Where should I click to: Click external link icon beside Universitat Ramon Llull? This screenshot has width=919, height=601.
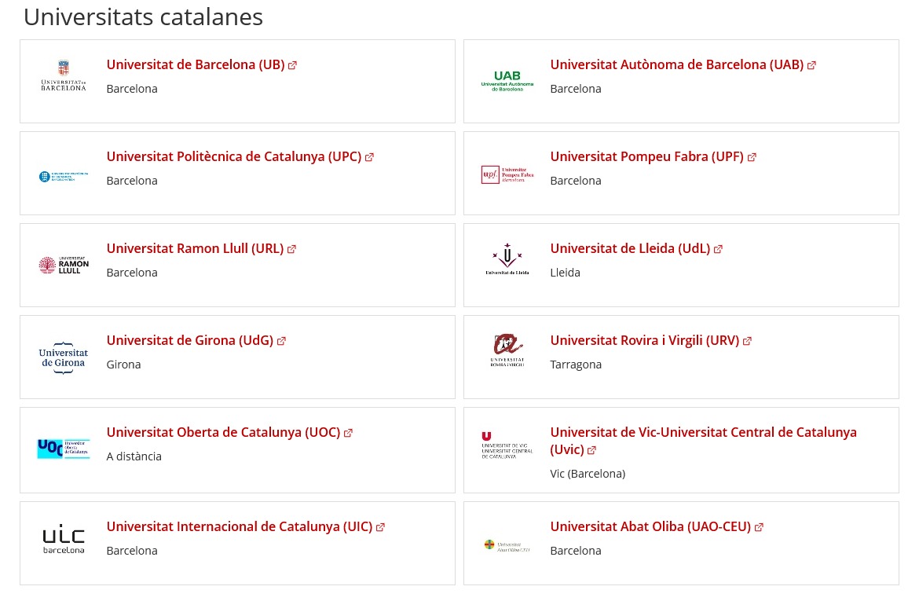(x=291, y=249)
